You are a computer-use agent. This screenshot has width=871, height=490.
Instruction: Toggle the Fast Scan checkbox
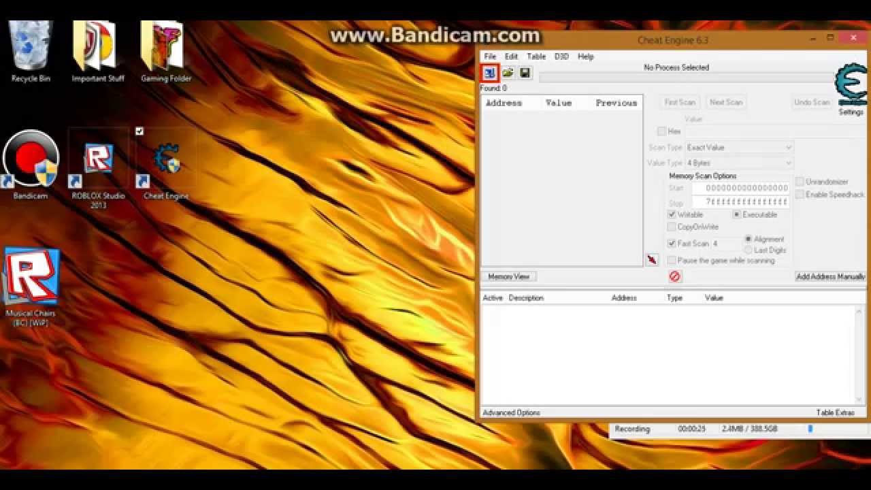pos(672,243)
